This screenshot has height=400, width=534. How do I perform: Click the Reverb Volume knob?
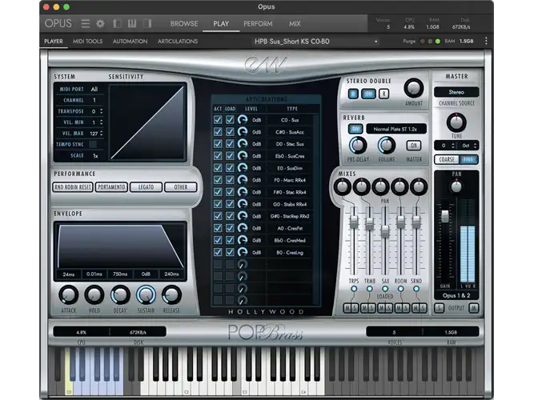tap(386, 145)
